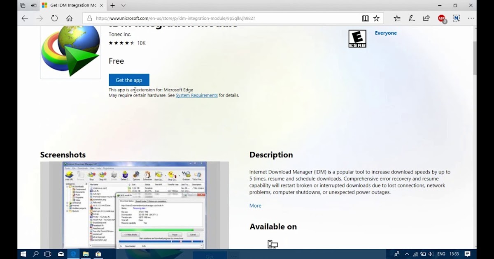Refresh the current page
This screenshot has height=259, width=494.
point(54,18)
